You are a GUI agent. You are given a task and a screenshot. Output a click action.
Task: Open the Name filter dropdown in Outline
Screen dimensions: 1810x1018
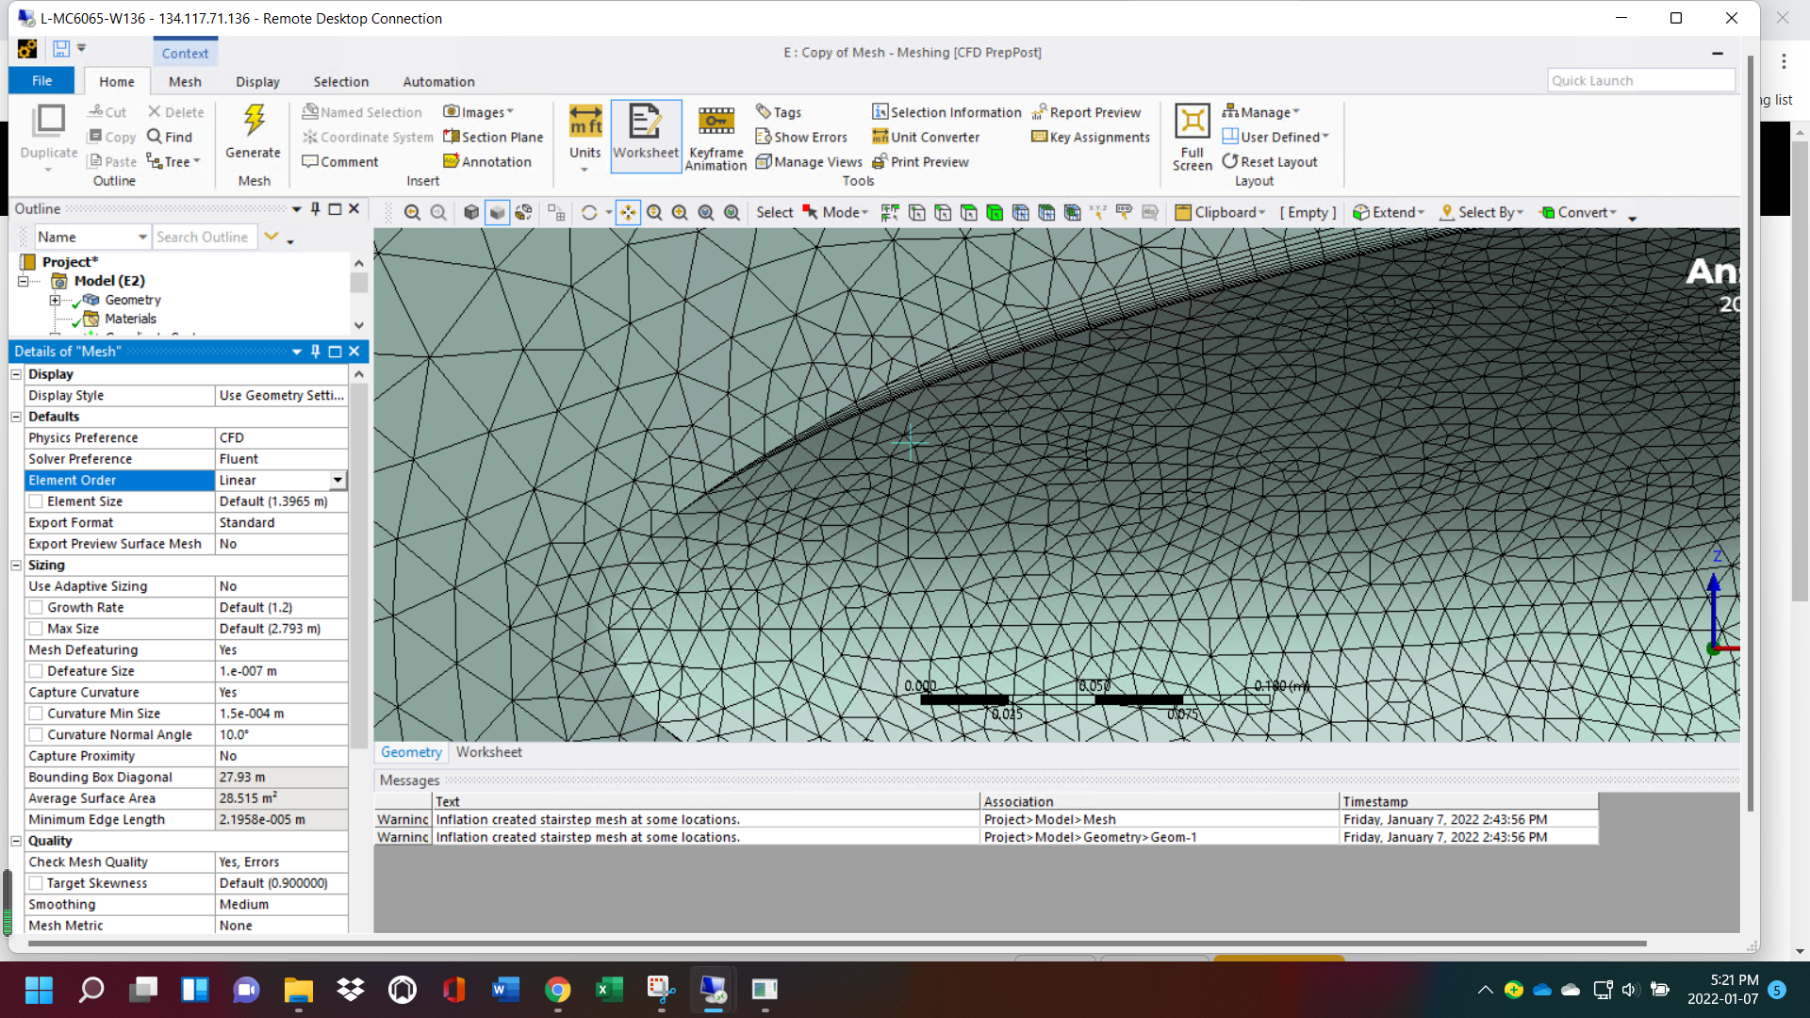tap(142, 238)
